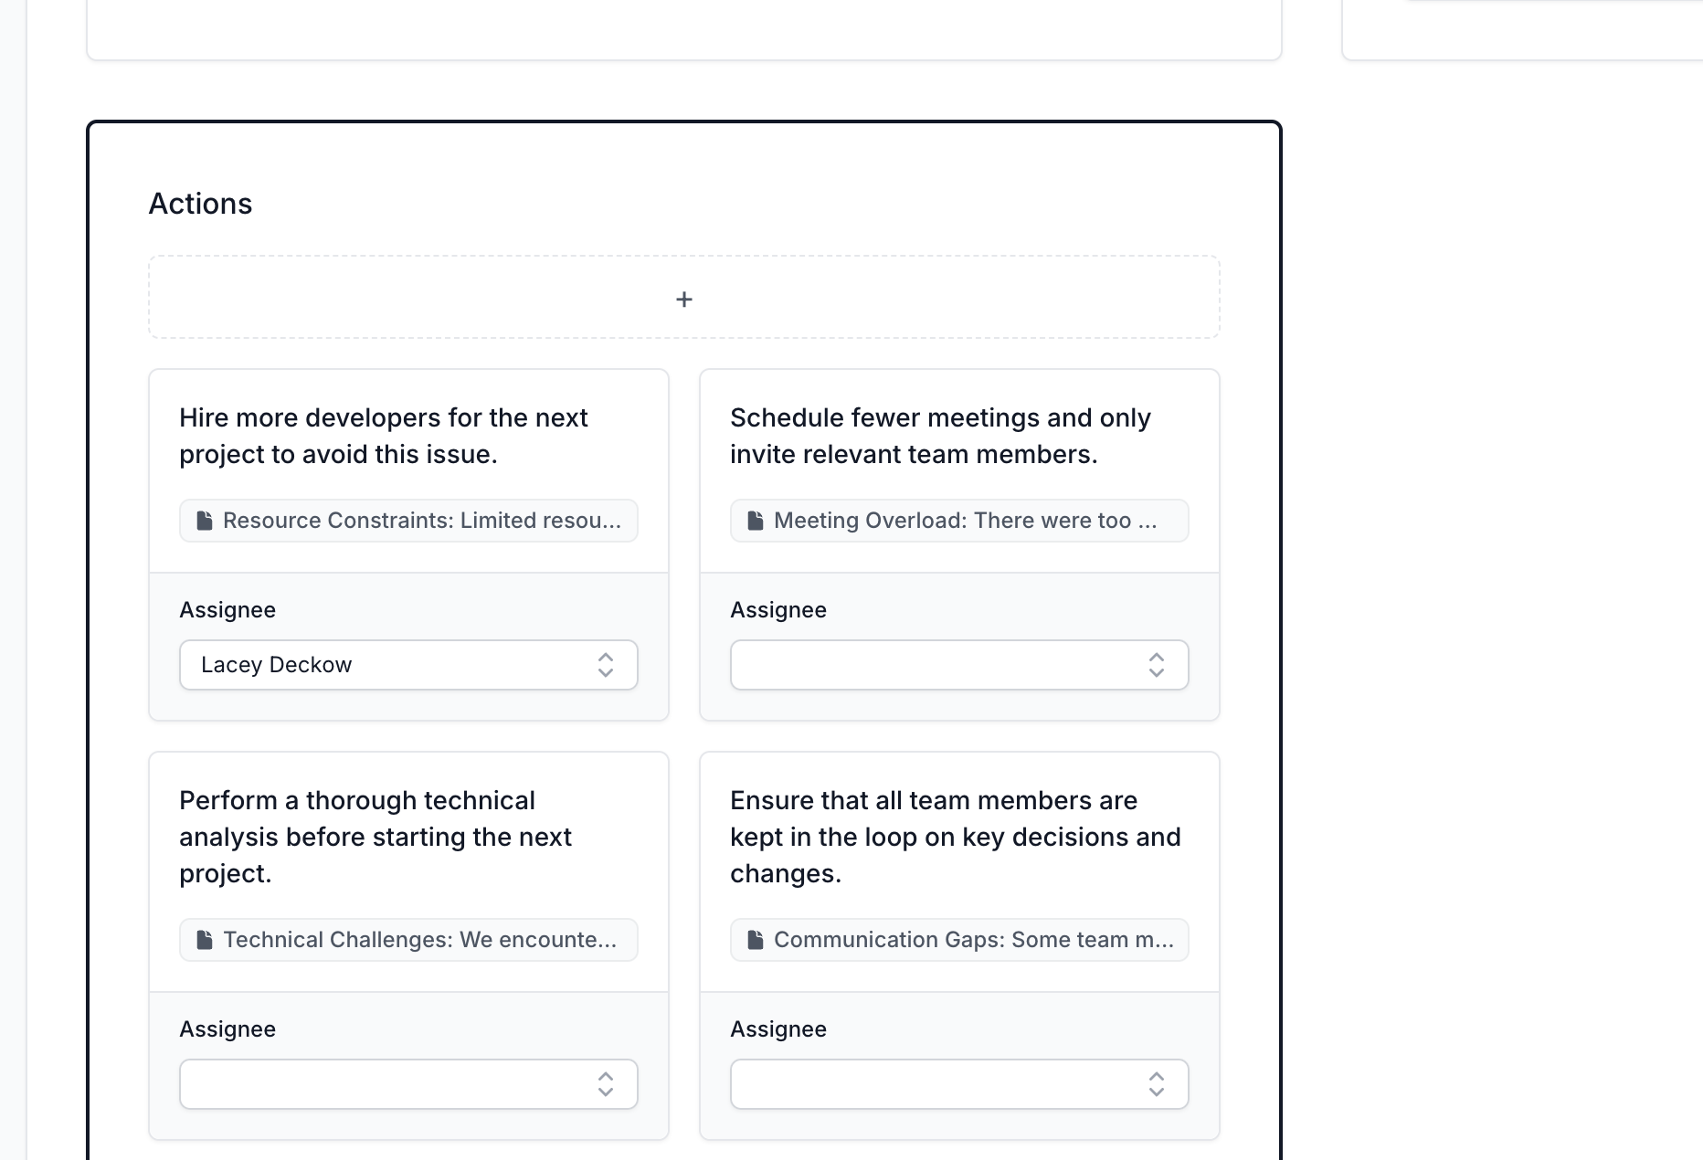
Task: Open the Lacey Deckow assignee dropdown
Action: 393,665
